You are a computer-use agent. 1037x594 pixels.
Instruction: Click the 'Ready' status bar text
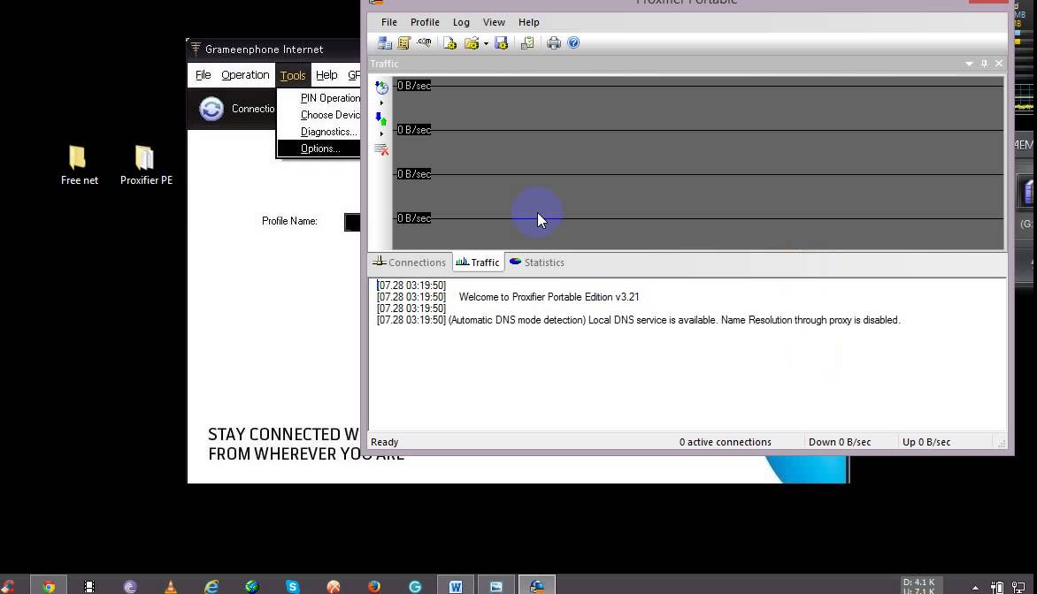pyautogui.click(x=384, y=442)
